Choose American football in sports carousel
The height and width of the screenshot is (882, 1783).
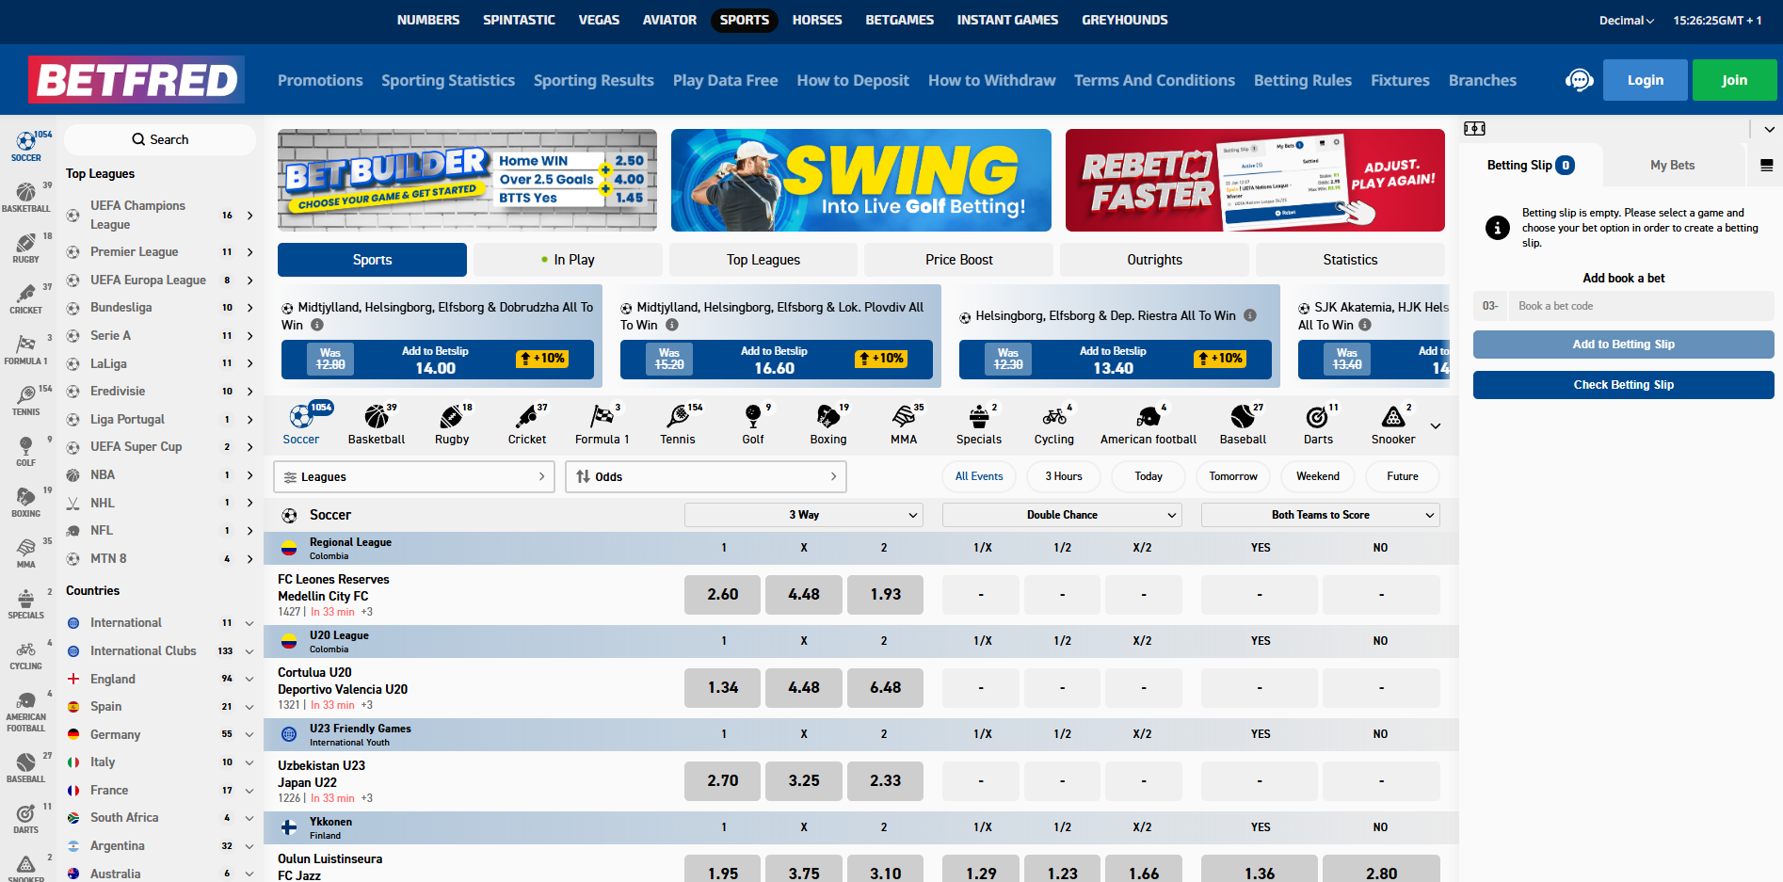point(1149,425)
